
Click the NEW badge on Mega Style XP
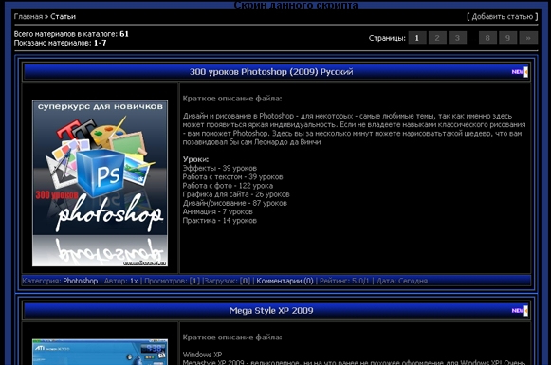click(x=520, y=311)
